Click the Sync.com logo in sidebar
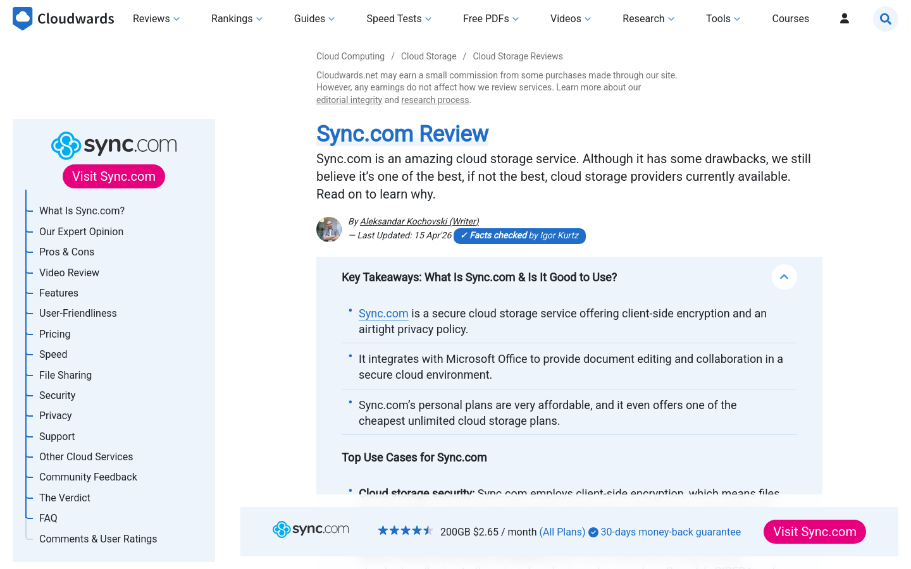This screenshot has height=569, width=911. (x=114, y=145)
